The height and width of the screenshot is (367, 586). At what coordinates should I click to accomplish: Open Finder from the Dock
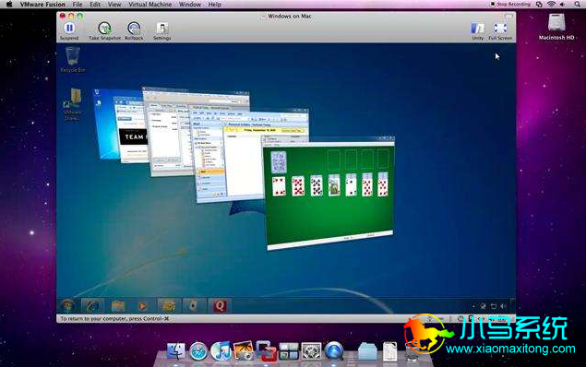click(175, 351)
